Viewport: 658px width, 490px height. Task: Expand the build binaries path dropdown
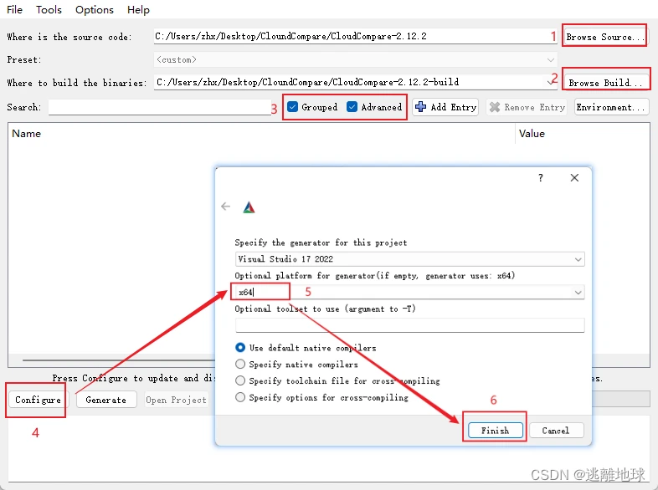click(551, 82)
